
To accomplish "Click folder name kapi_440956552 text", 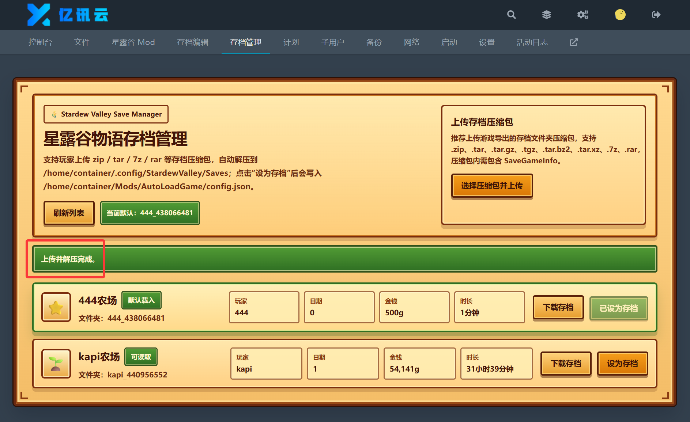I will click(x=137, y=375).
